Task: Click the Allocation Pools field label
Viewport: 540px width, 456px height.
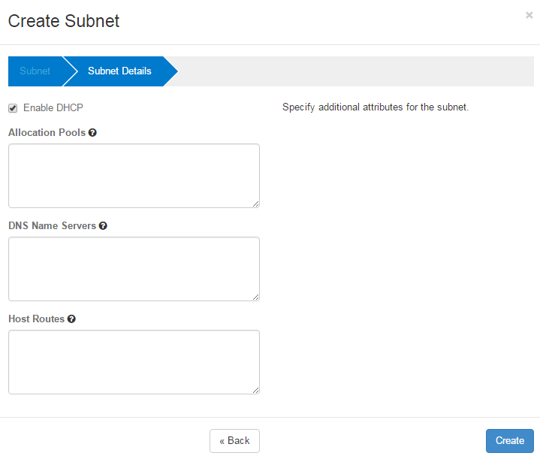Action: tap(47, 133)
